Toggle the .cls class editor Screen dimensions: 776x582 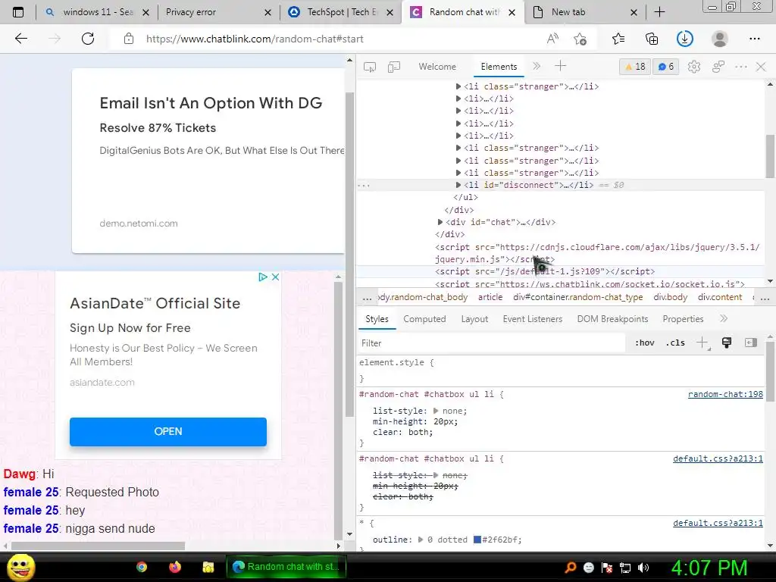click(675, 343)
